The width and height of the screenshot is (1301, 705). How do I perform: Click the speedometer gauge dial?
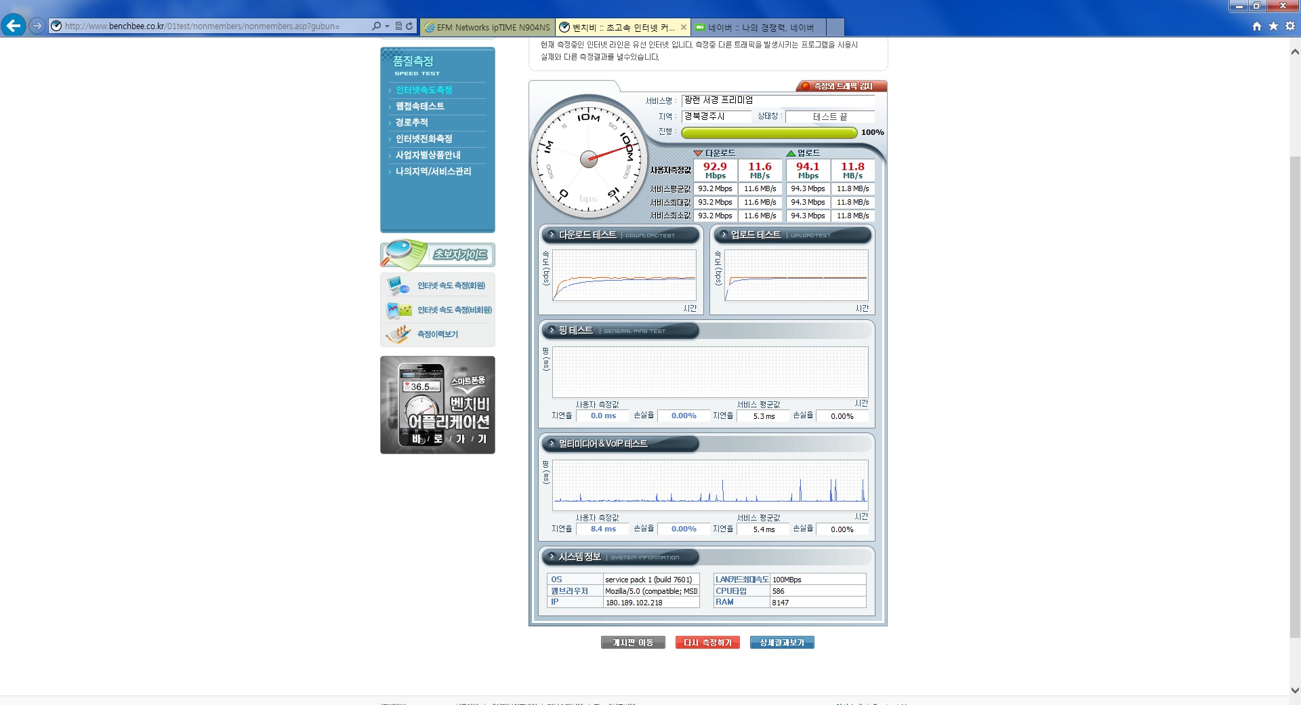click(589, 159)
